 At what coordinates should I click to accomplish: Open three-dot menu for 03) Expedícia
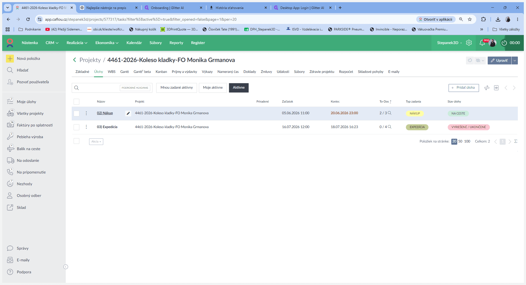(x=86, y=127)
